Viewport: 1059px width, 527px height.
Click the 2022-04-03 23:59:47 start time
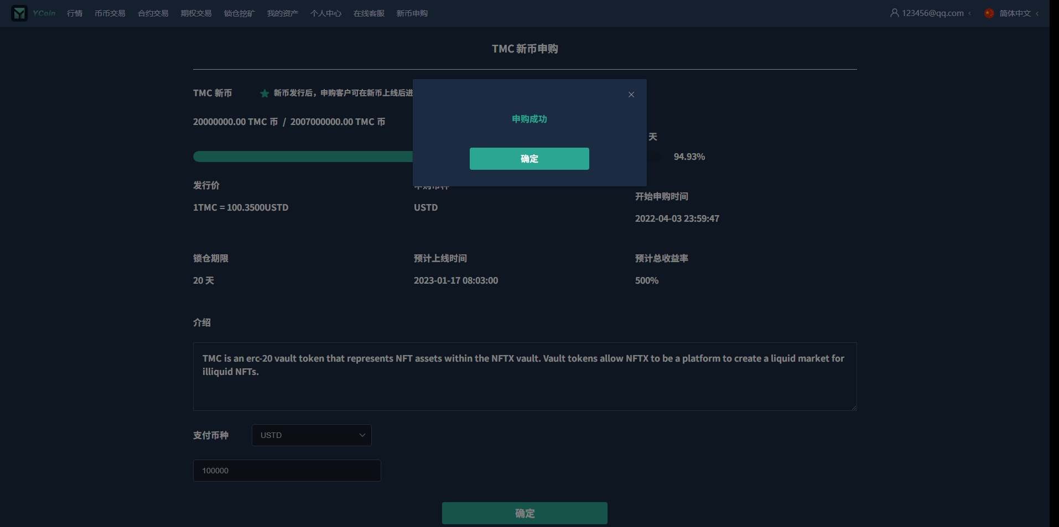click(677, 218)
